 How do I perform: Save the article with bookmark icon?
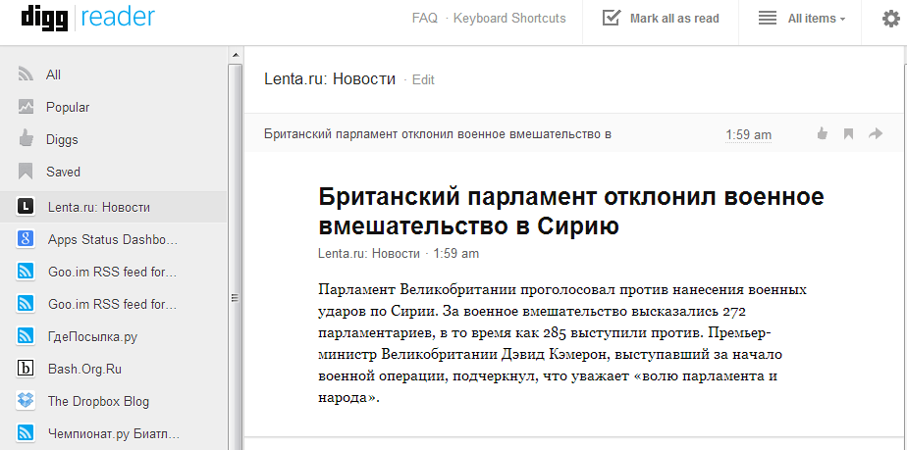848,134
